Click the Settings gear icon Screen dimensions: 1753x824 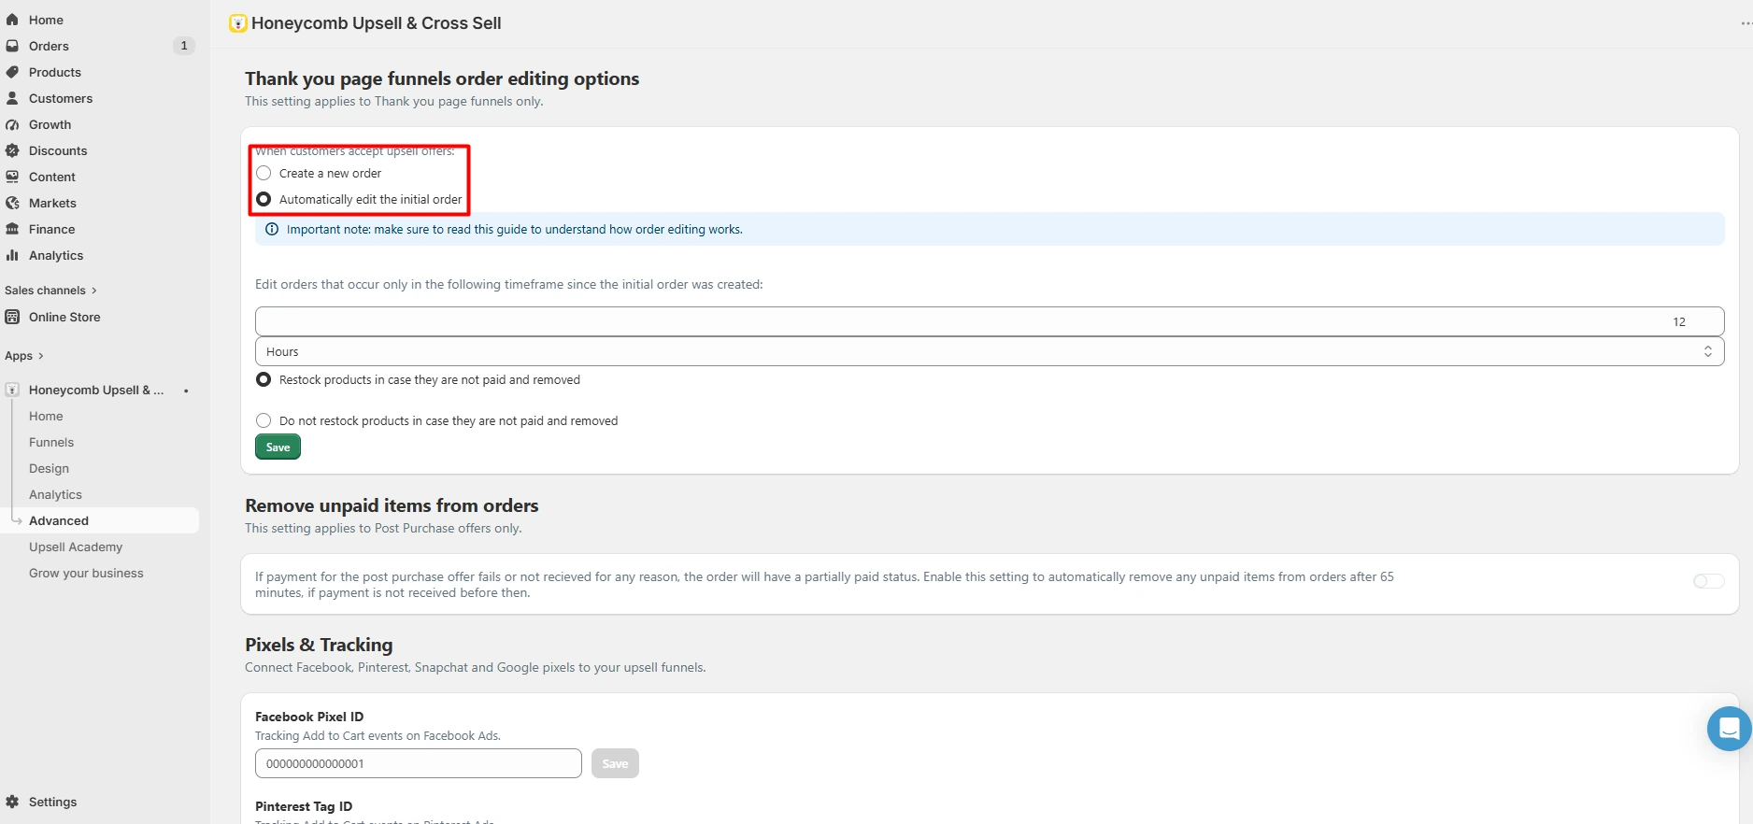(x=12, y=802)
